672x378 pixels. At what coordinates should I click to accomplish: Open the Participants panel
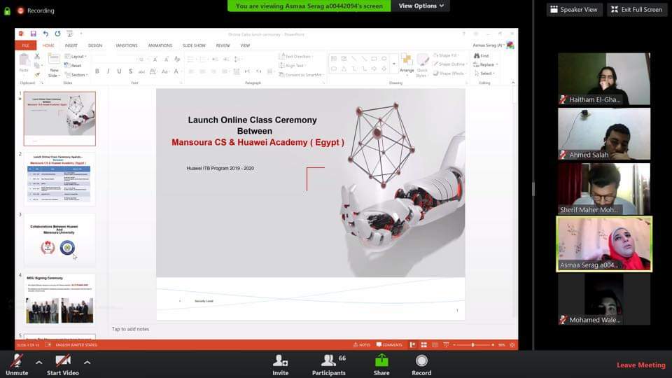click(329, 365)
